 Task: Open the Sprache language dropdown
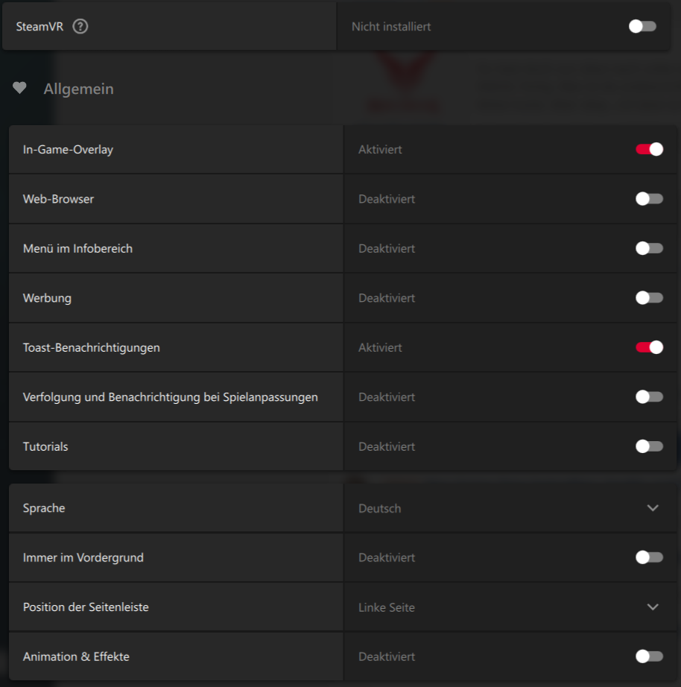pyautogui.click(x=653, y=507)
